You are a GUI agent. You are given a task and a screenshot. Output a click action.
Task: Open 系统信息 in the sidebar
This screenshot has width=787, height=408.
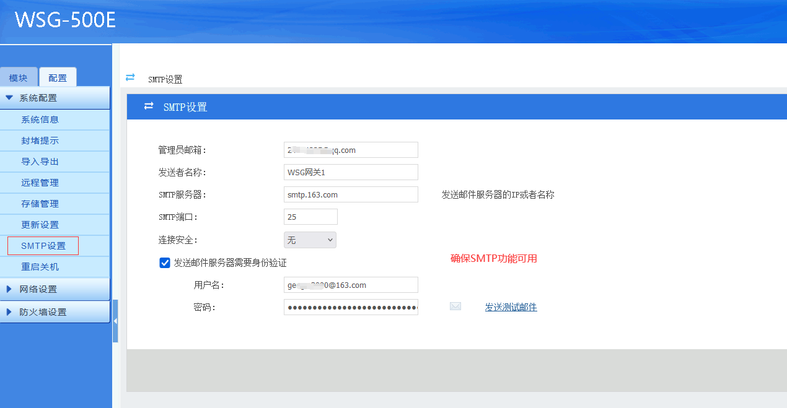40,119
